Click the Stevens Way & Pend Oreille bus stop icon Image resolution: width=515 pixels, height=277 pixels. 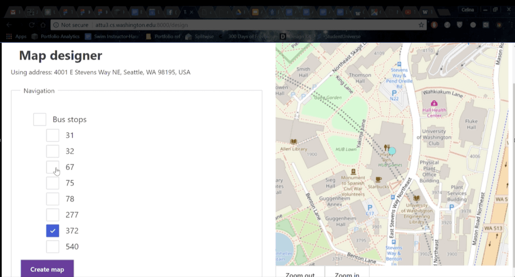tap(399, 64)
